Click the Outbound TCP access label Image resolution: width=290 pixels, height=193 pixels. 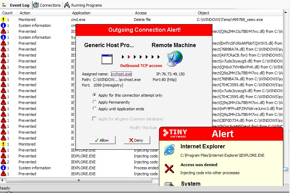pos(141,66)
